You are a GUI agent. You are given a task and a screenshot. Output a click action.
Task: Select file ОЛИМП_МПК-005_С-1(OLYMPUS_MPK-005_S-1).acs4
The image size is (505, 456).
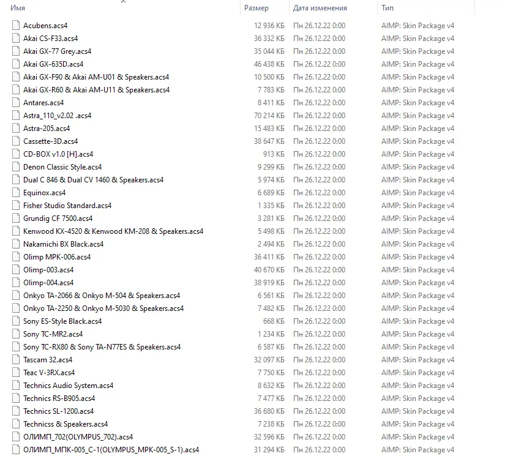[111, 449]
